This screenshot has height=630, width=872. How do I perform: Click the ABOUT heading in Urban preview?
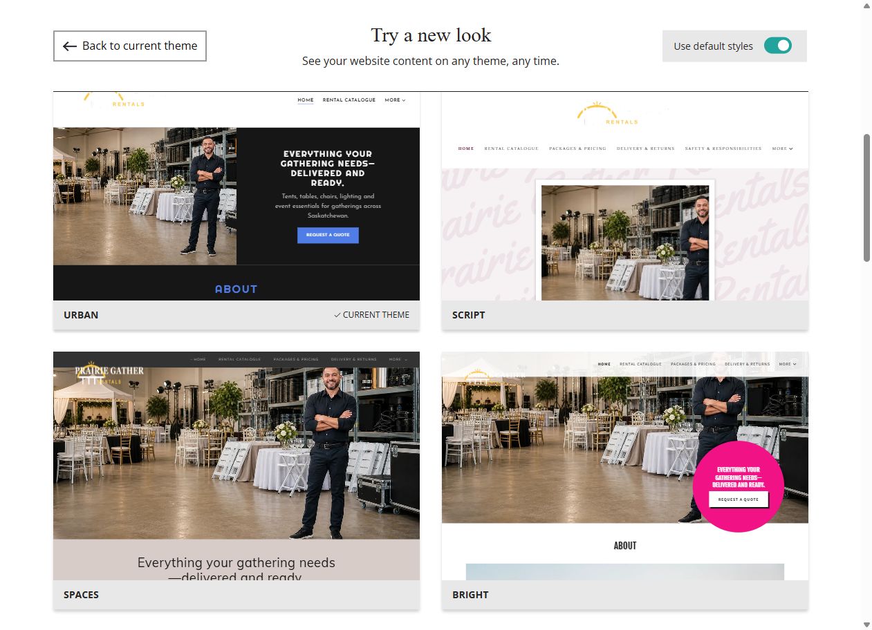(236, 289)
